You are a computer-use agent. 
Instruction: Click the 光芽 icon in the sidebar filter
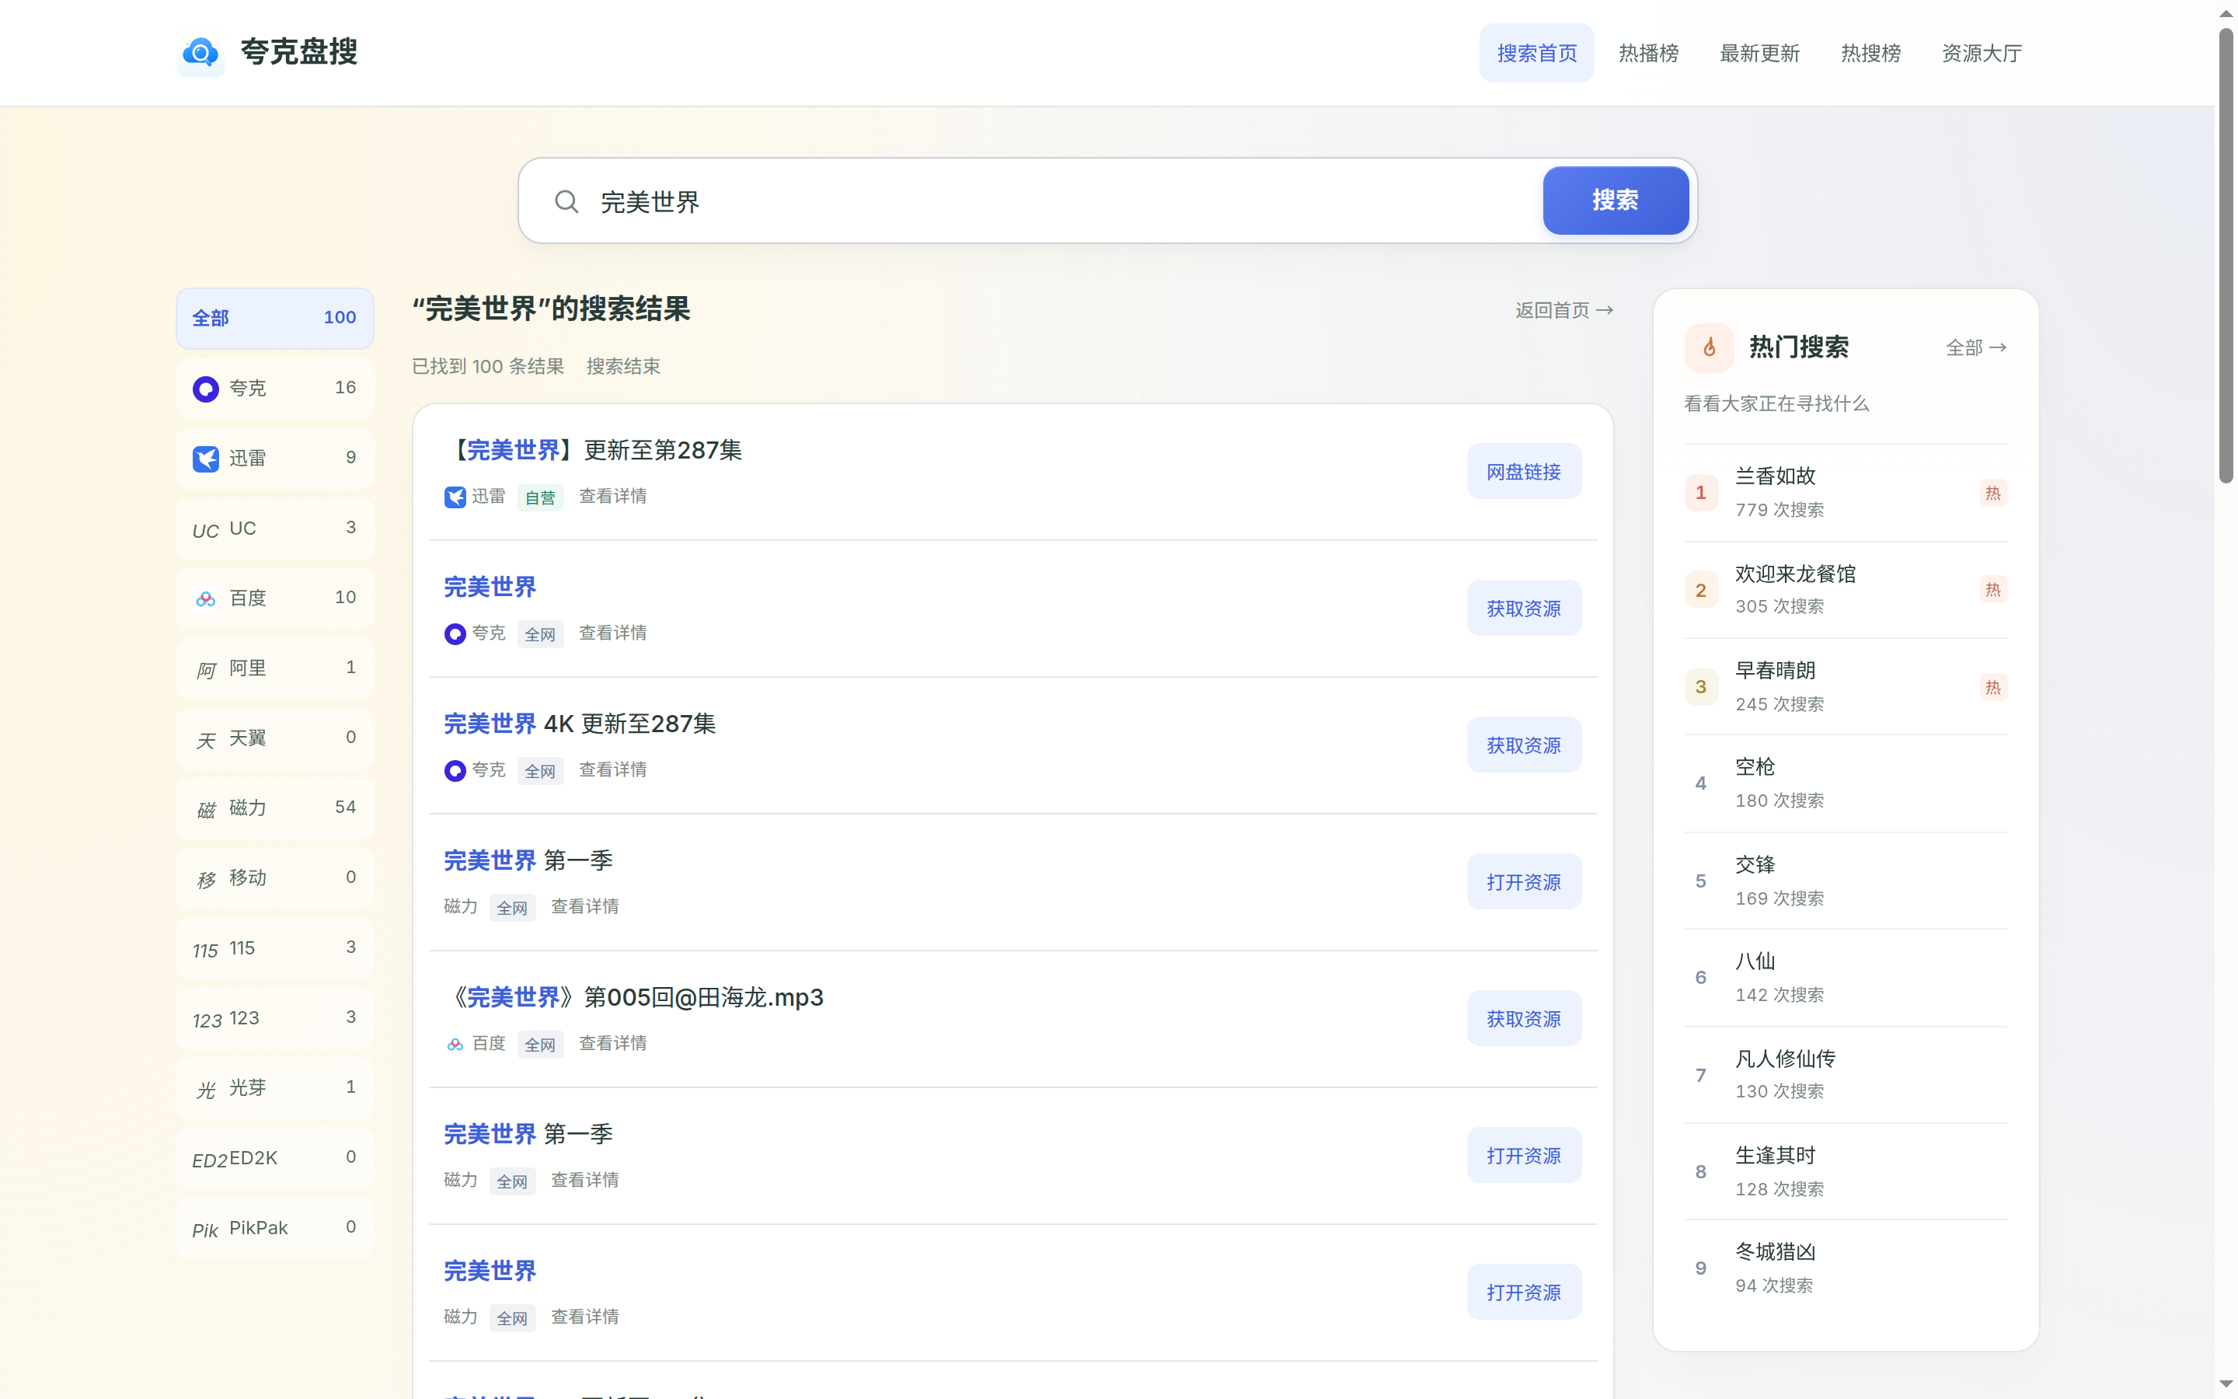pos(205,1090)
